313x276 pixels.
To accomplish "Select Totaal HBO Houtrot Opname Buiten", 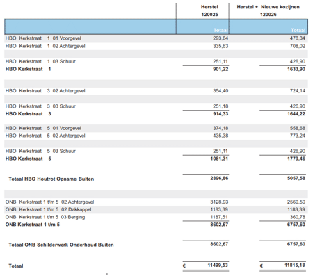I will pos(51,179).
